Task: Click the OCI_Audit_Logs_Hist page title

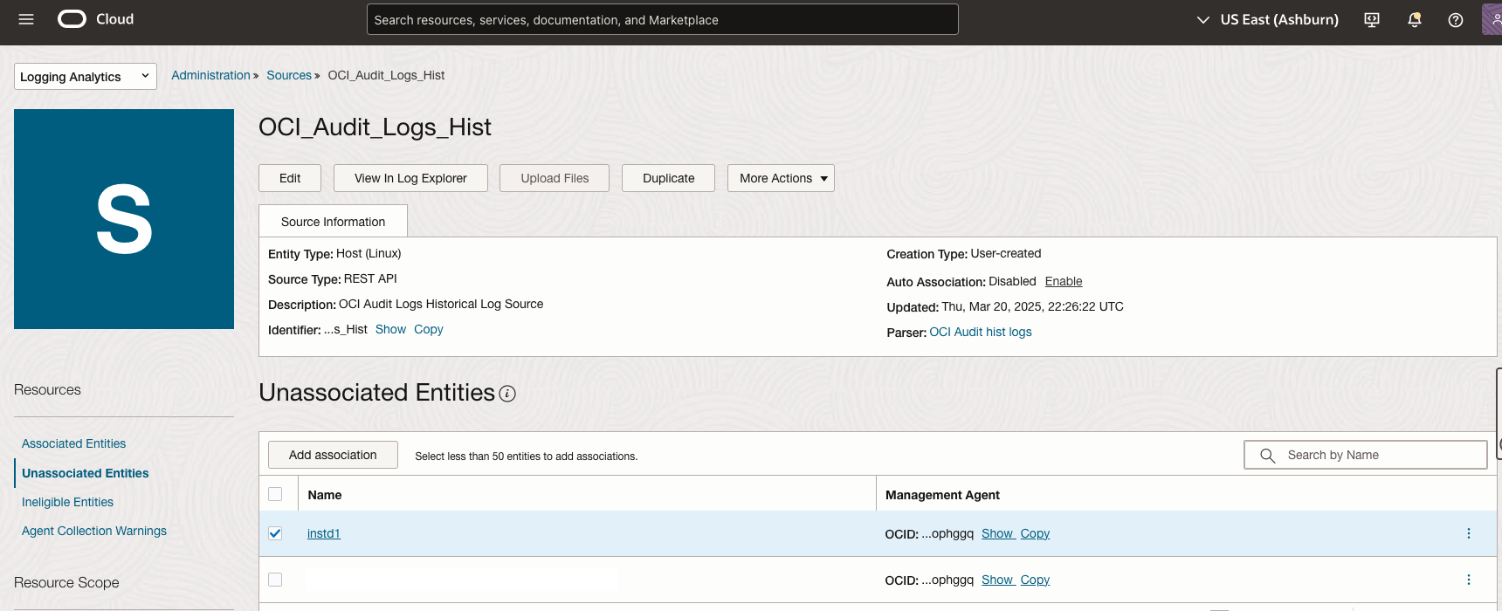Action: 375,127
